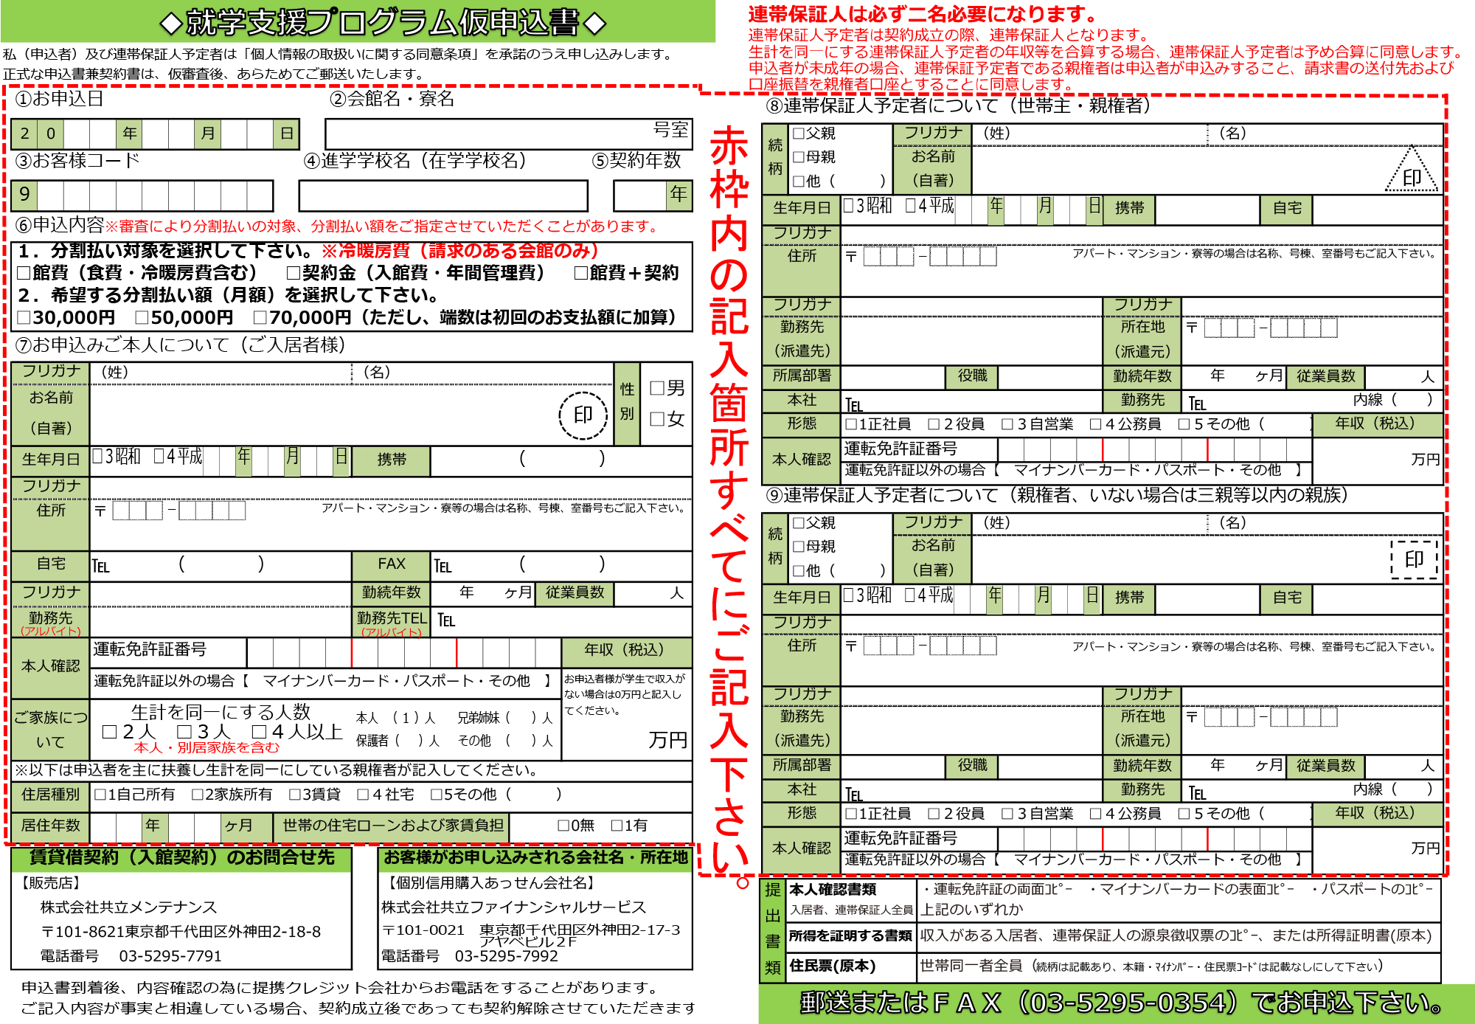Image resolution: width=1475 pixels, height=1024 pixels.
Task: Click section ⑧ 携帯 number field
Action: pyautogui.click(x=1207, y=209)
